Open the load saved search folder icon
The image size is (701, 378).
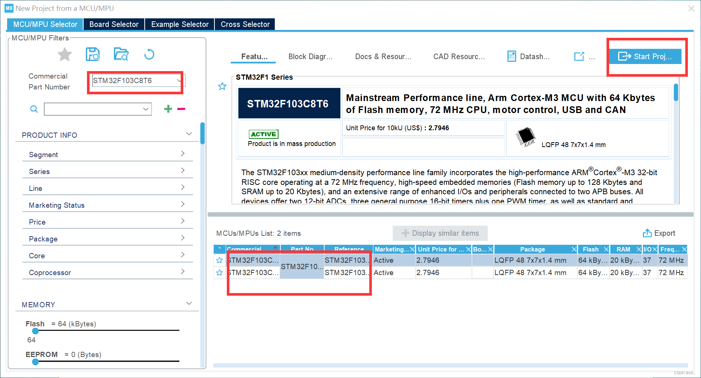[x=121, y=54]
